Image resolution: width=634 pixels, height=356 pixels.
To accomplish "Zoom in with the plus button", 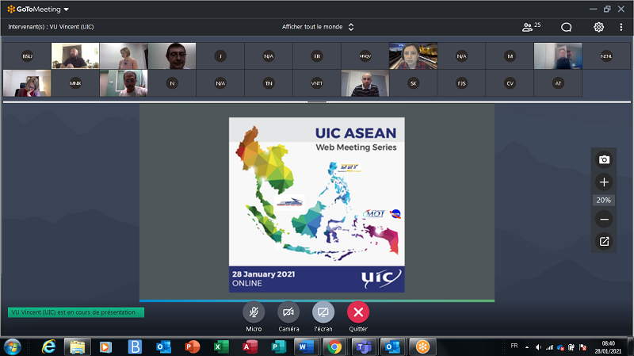I will coord(604,182).
